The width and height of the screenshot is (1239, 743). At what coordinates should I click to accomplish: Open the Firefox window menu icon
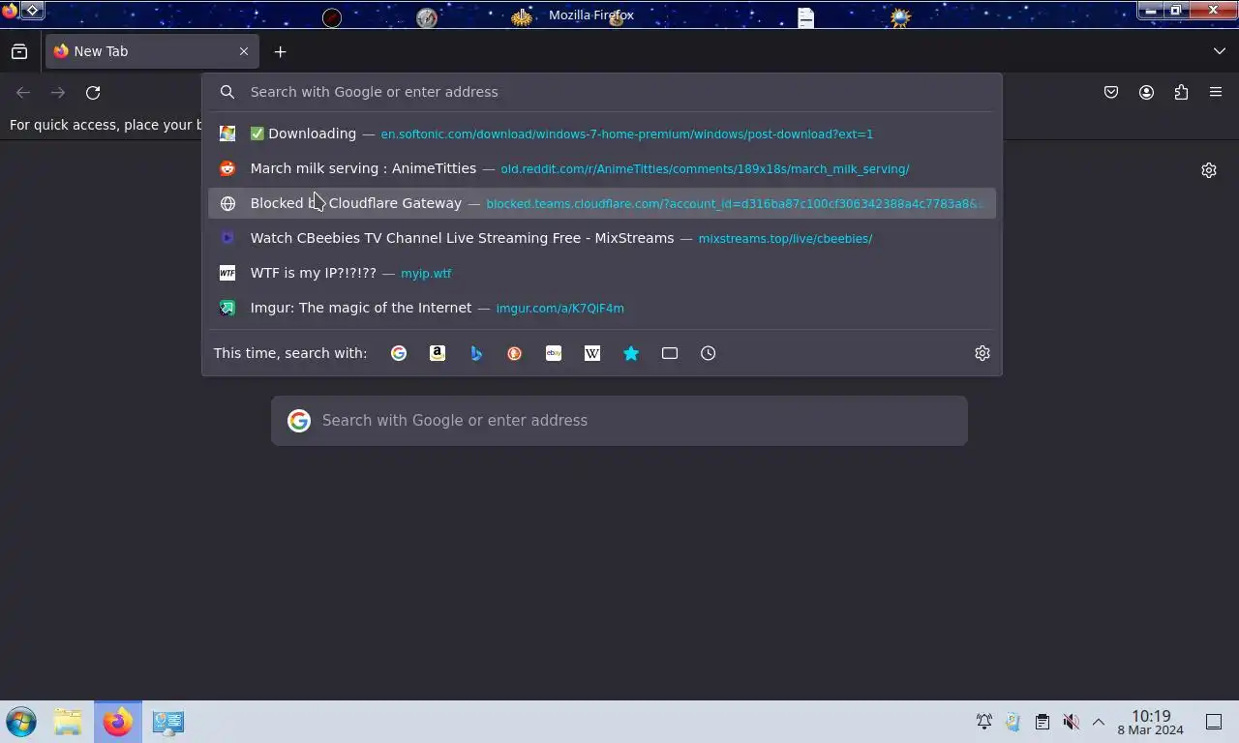(x=10, y=11)
